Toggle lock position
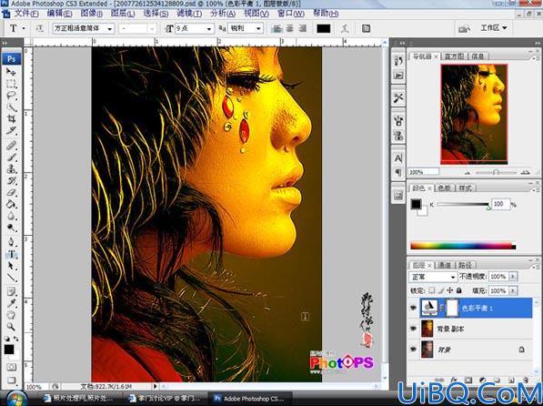543x406 pixels. click(x=450, y=290)
